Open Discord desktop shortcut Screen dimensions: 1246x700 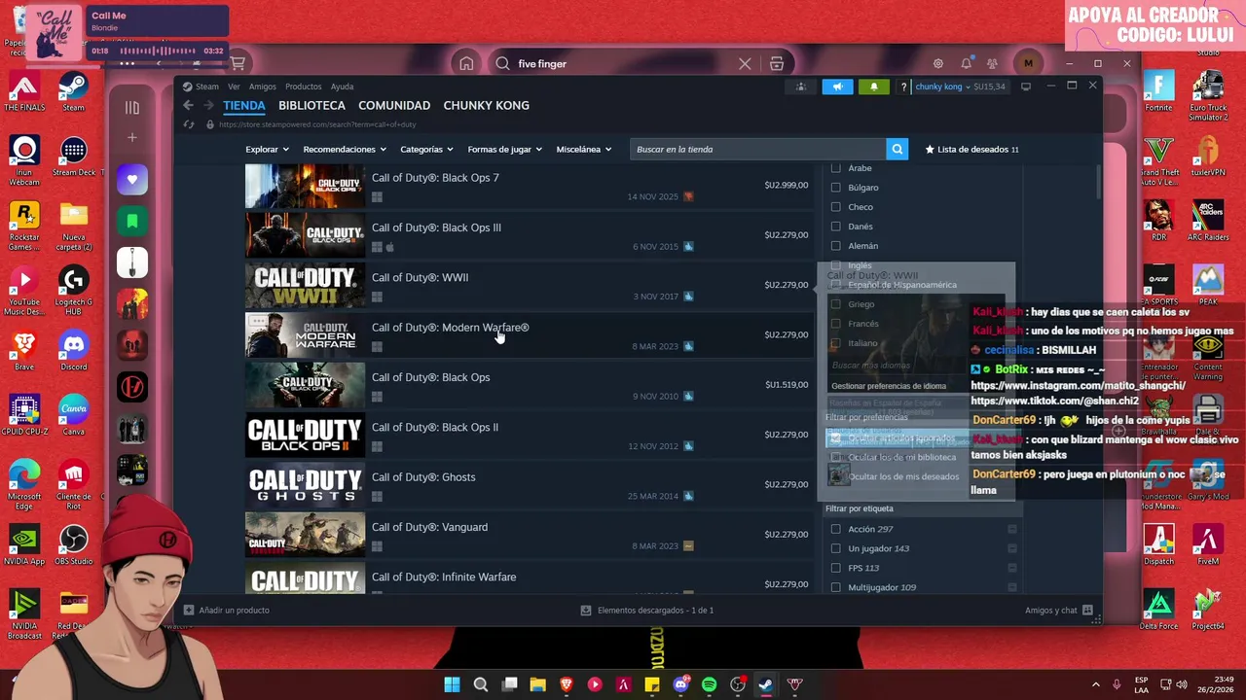coord(73,350)
